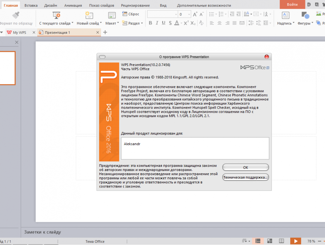Expand the Section (Раздел) dropdown

[142, 23]
